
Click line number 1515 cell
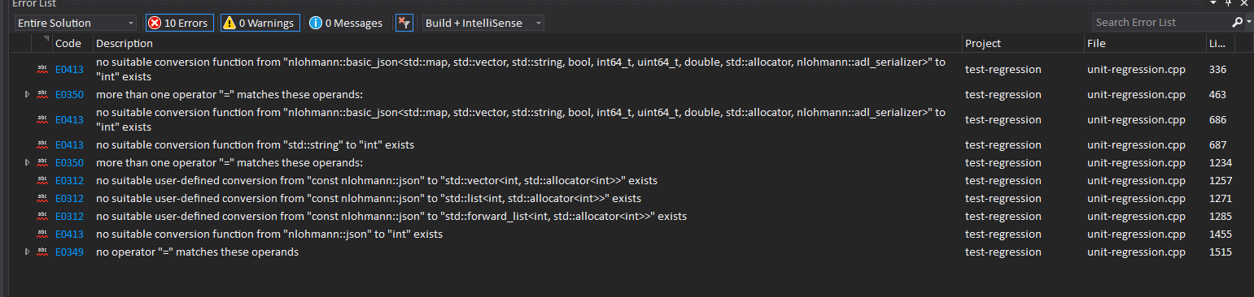[x=1220, y=252]
